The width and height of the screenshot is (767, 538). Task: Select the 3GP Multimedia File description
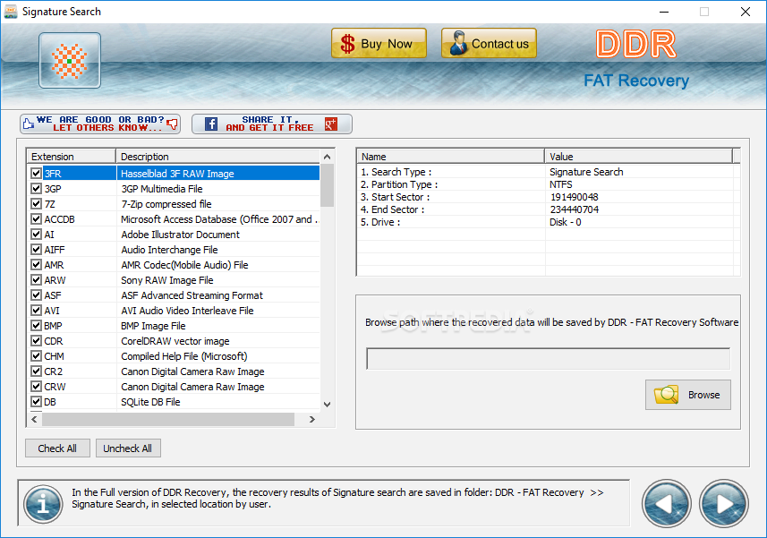click(161, 188)
